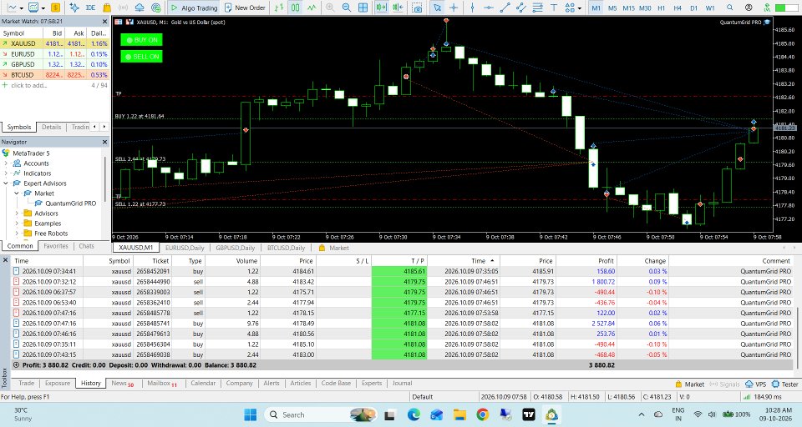Toggle the BUY ON button on chart

click(x=142, y=40)
